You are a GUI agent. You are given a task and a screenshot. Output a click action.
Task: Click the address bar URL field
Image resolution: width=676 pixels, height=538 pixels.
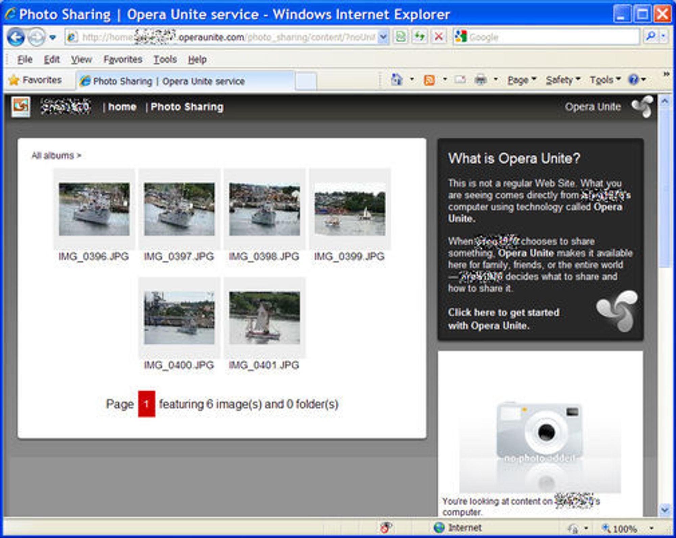[x=221, y=37]
